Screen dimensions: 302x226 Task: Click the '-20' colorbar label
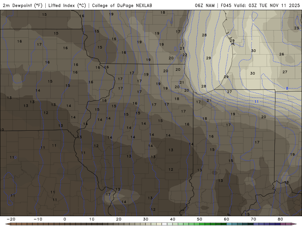point(11,219)
